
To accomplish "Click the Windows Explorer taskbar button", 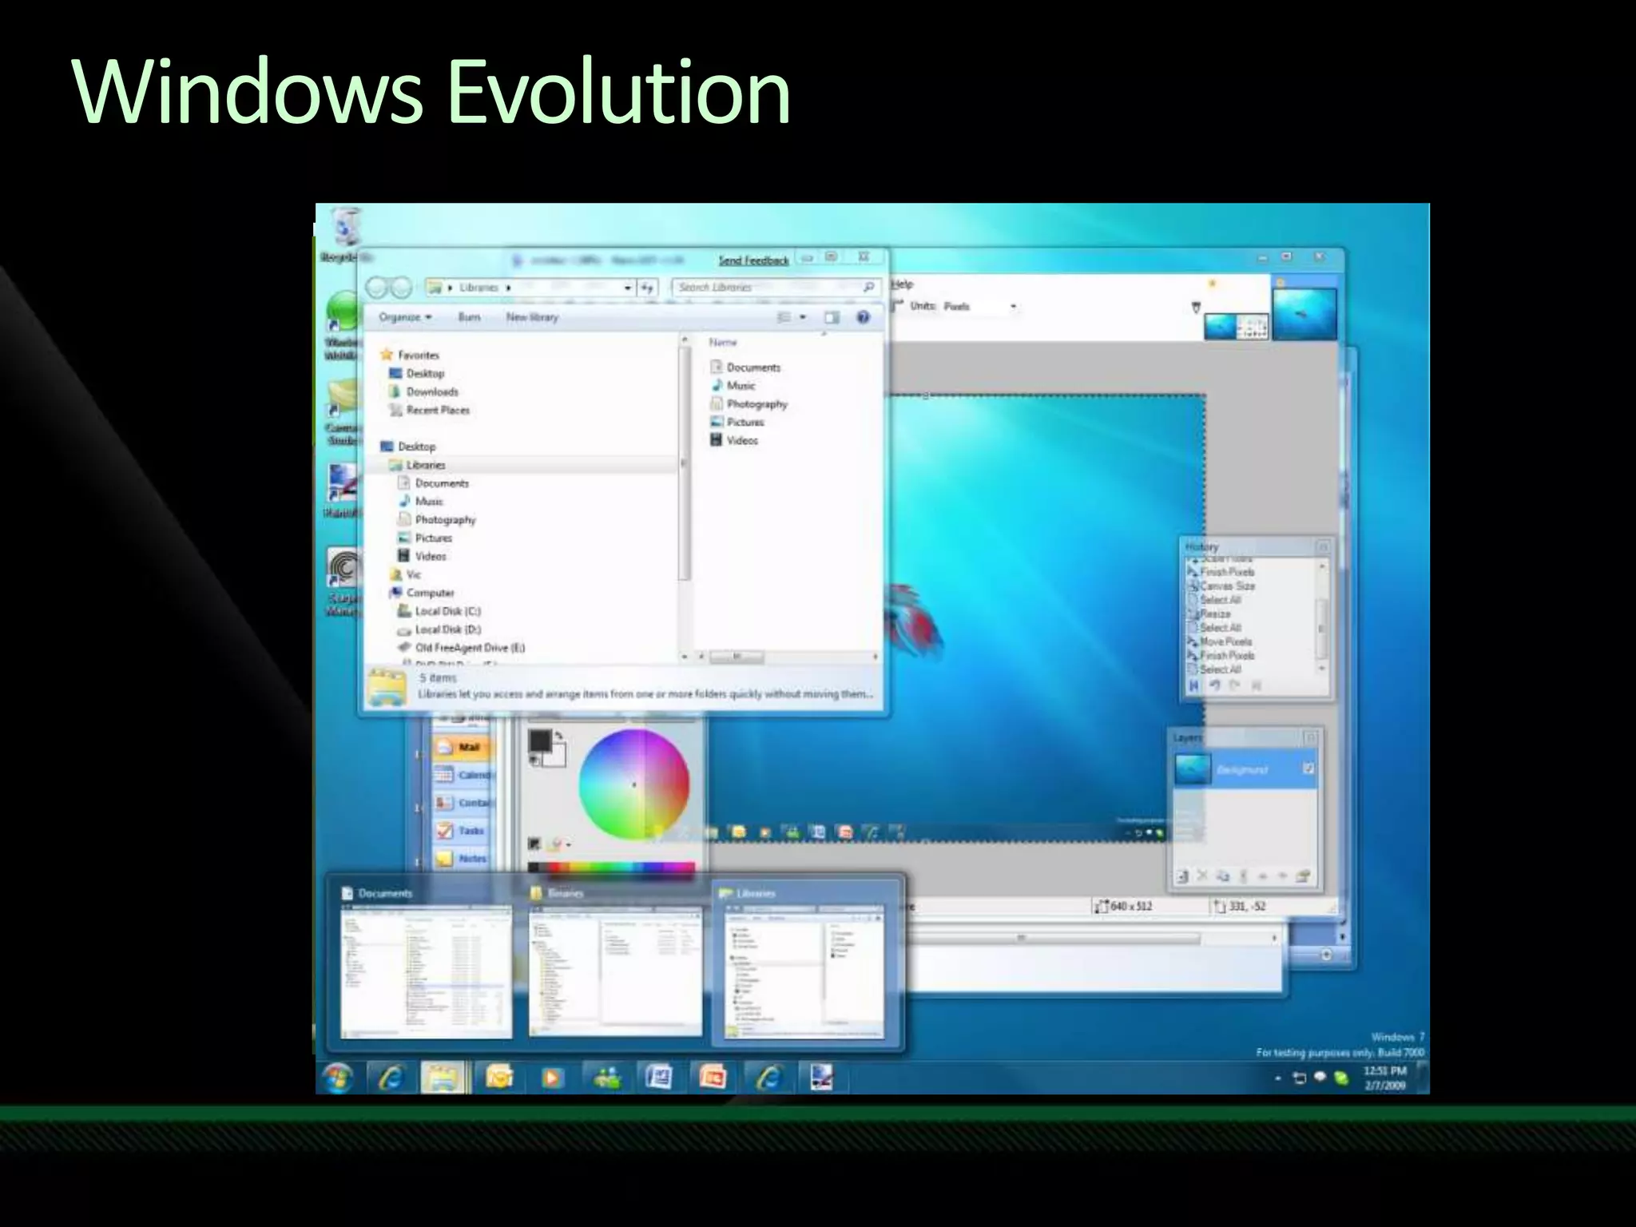I will click(445, 1078).
